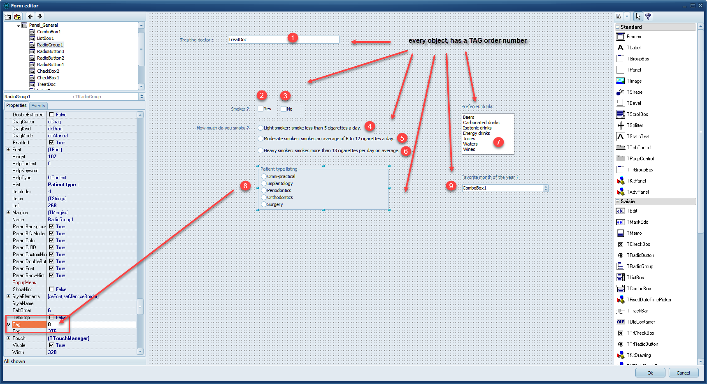Toggle the Enabled property checkbox
The image size is (707, 384).
(51, 143)
